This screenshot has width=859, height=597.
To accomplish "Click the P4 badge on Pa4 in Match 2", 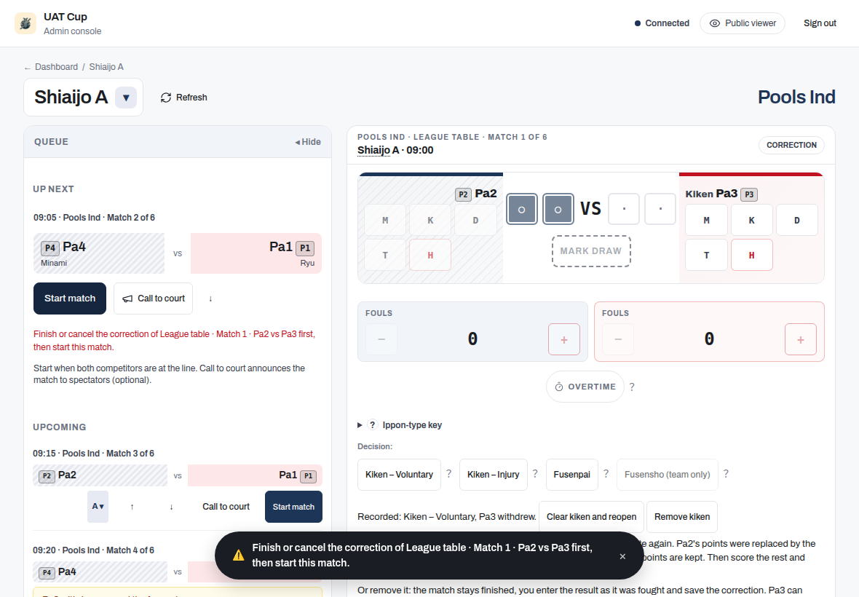I will 50,248.
